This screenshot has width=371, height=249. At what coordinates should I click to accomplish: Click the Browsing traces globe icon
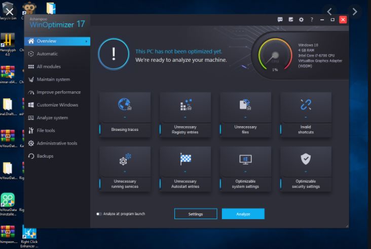[125, 104]
